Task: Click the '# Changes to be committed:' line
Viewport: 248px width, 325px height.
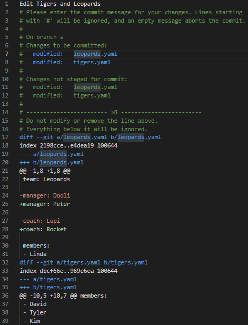Action: coord(63,45)
